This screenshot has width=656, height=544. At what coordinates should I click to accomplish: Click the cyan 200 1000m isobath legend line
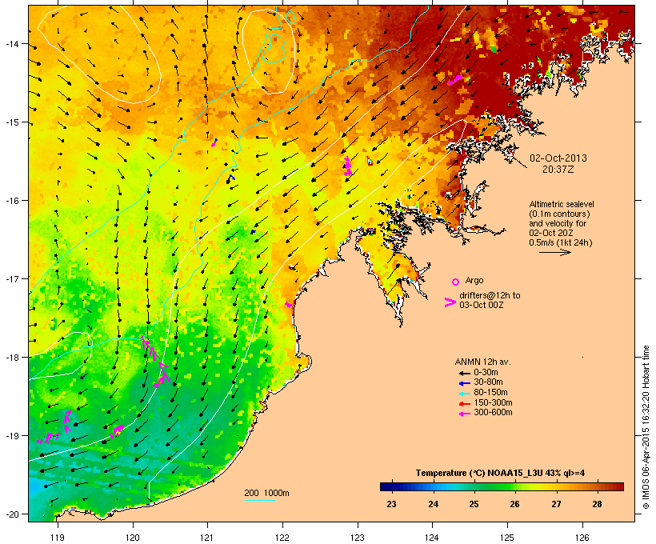(259, 501)
